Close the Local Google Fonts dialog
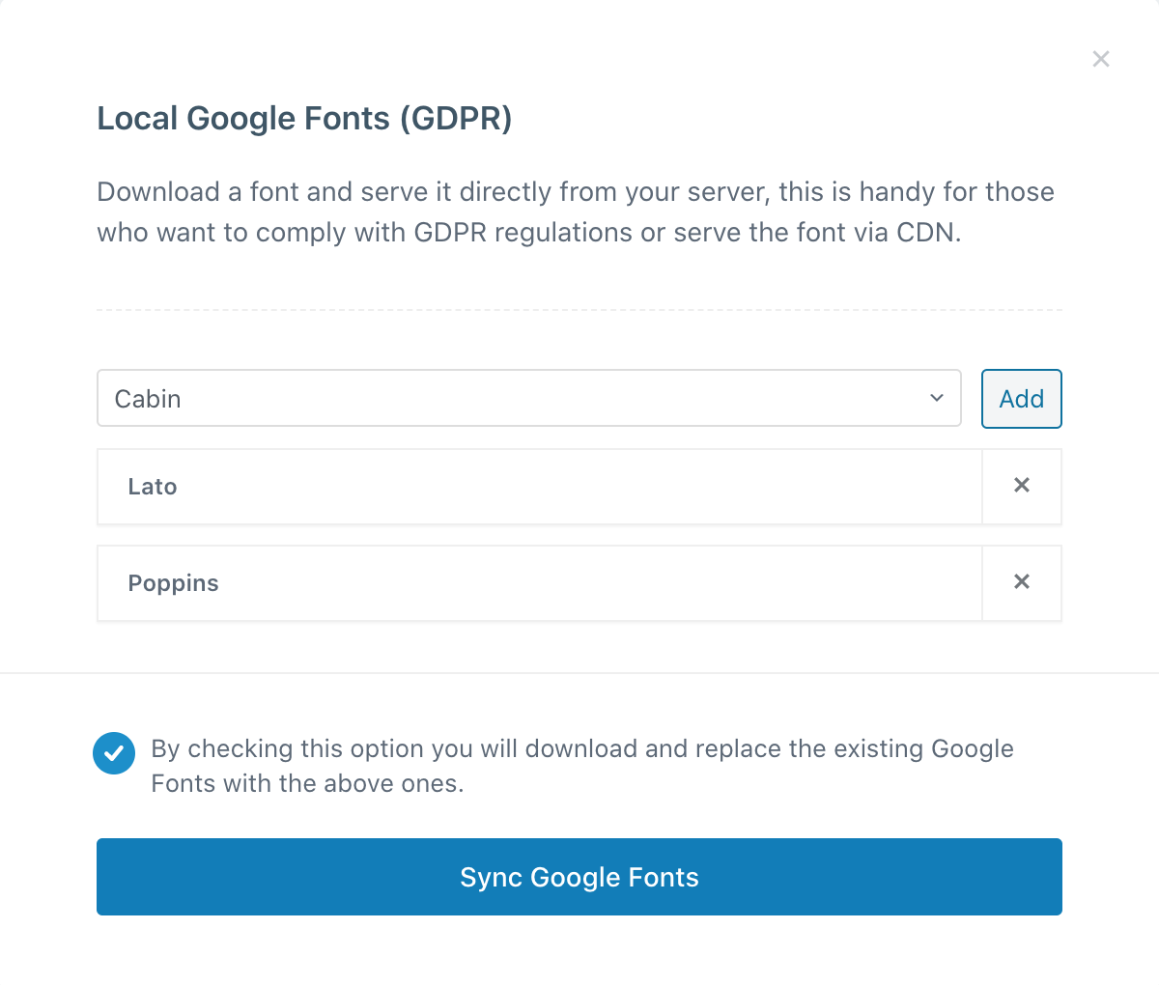The image size is (1159, 985). tap(1100, 59)
